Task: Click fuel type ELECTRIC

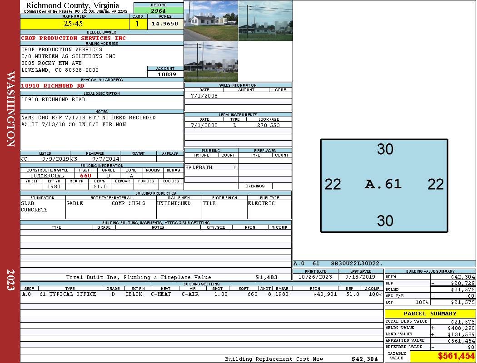Action: pyautogui.click(x=261, y=203)
